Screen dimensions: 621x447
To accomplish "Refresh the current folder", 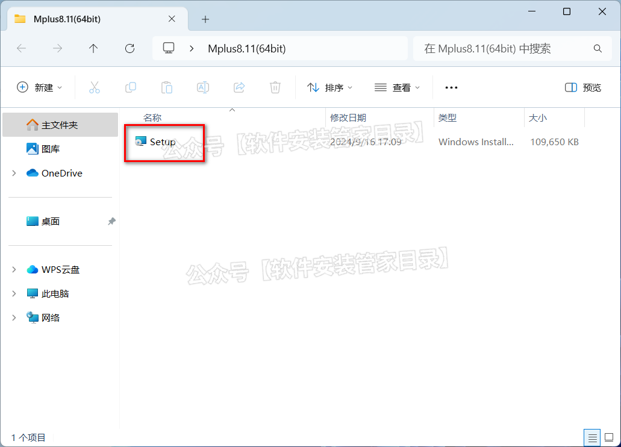I will [130, 48].
